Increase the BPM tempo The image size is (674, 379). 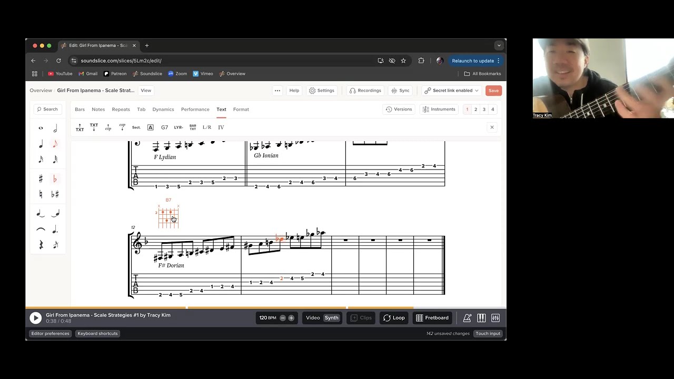click(x=291, y=318)
